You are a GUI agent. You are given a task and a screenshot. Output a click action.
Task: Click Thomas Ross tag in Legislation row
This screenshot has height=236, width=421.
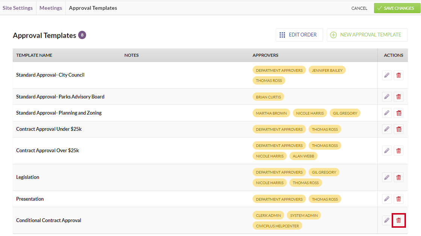(306, 183)
